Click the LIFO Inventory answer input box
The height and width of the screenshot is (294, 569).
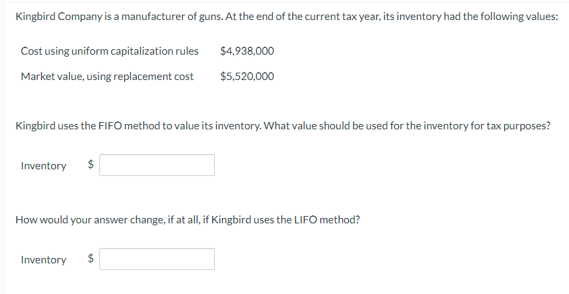click(157, 259)
